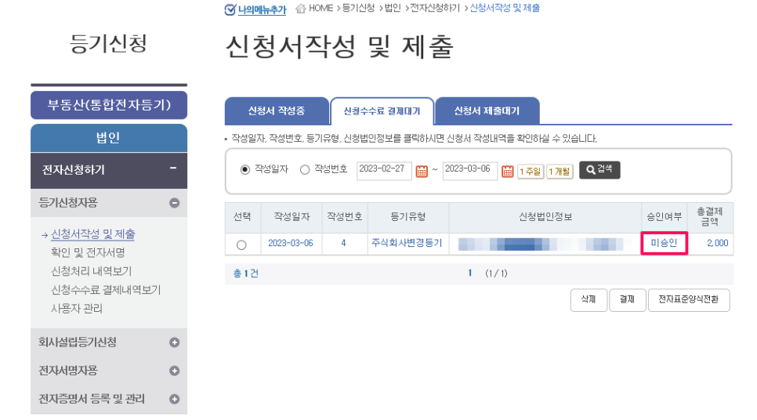The width and height of the screenshot is (757, 420).
Task: Expand 전자증명서 등록 및 관리 section
Action: point(174,399)
